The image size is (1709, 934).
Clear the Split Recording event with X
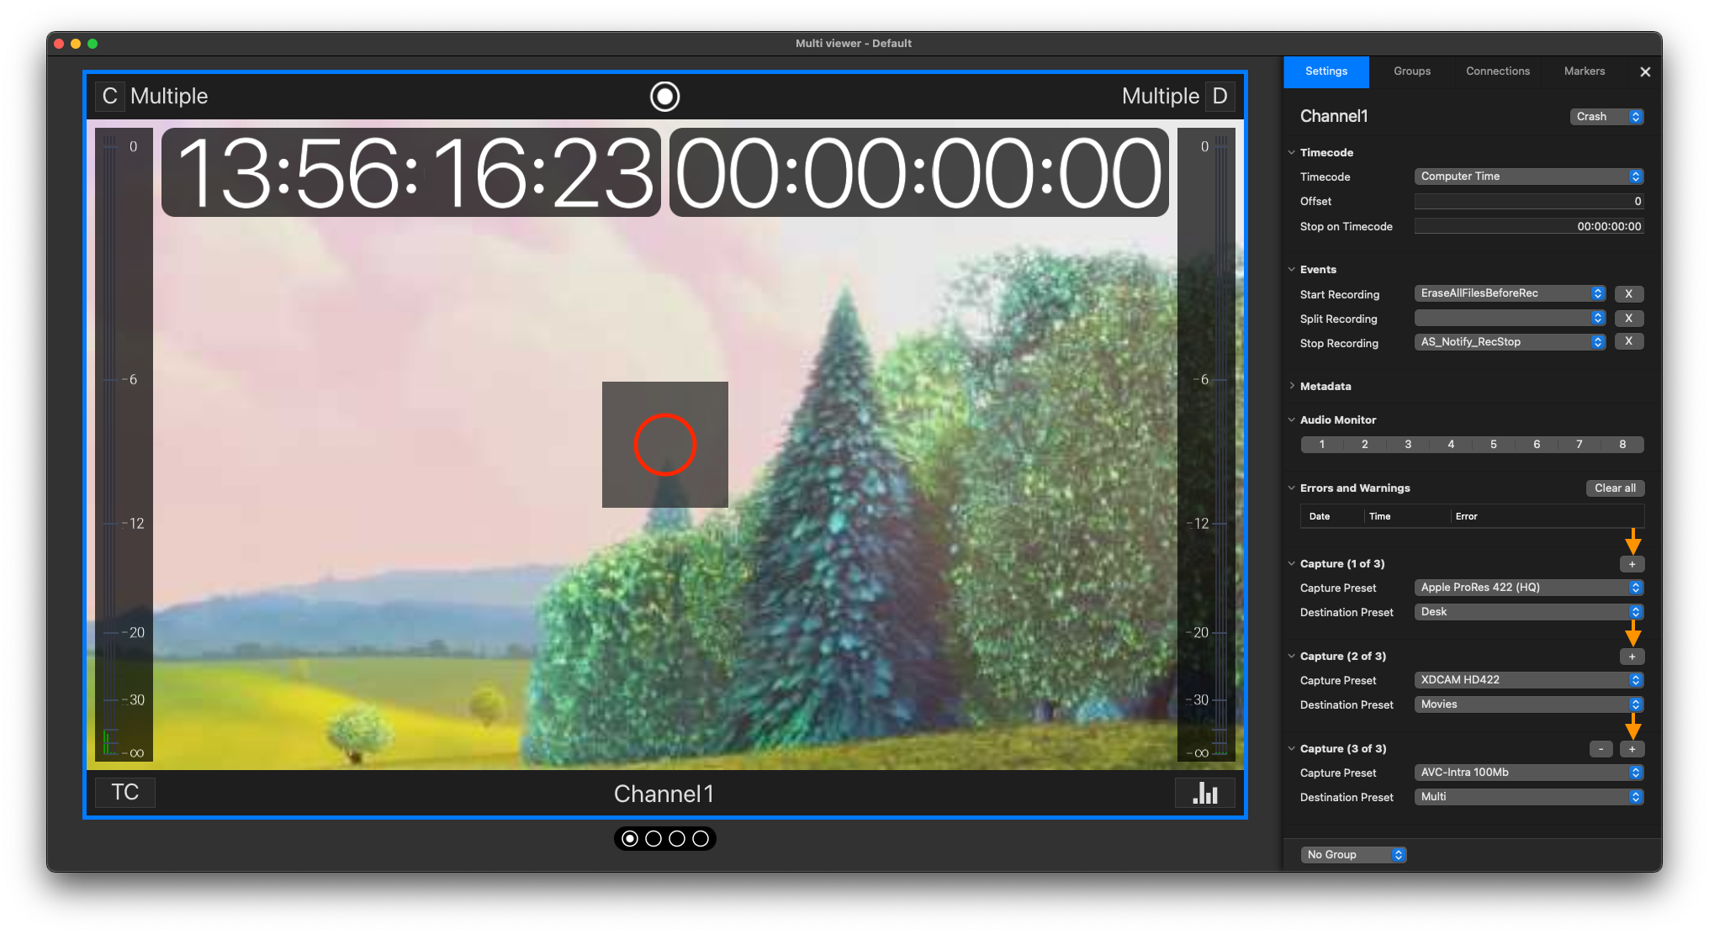pos(1628,319)
